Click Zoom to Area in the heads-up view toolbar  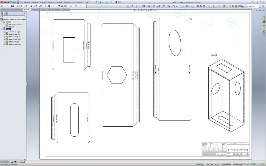138,10
